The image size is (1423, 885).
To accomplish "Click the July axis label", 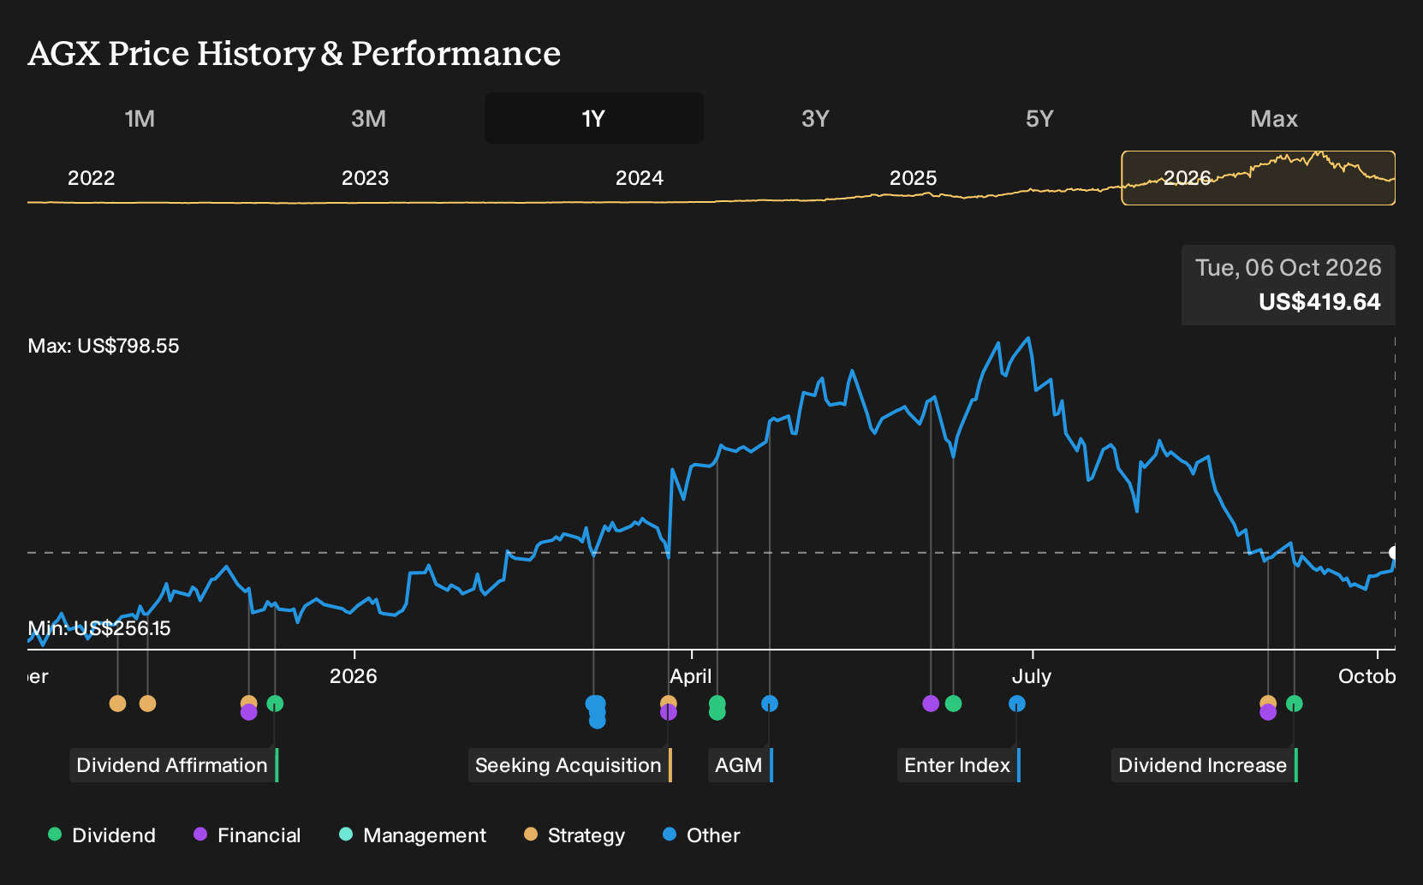I will click(1032, 676).
